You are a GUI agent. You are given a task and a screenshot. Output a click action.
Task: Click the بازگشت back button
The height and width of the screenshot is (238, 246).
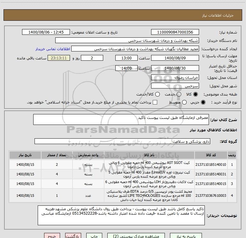point(73,236)
